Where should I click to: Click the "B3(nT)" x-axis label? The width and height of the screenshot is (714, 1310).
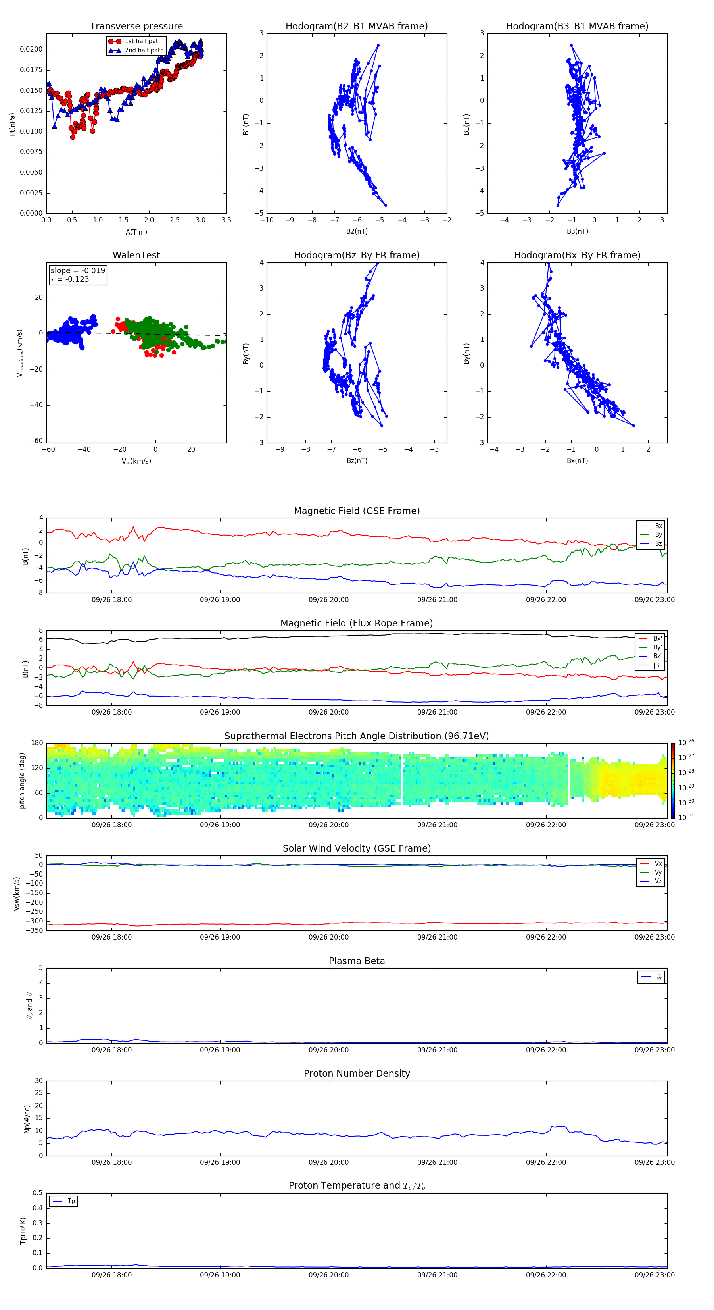click(x=577, y=231)
